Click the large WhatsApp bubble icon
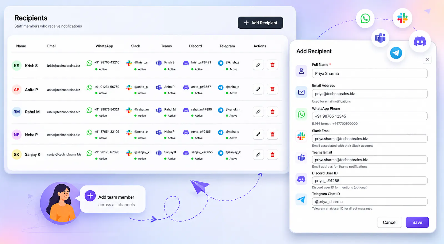 click(x=365, y=19)
